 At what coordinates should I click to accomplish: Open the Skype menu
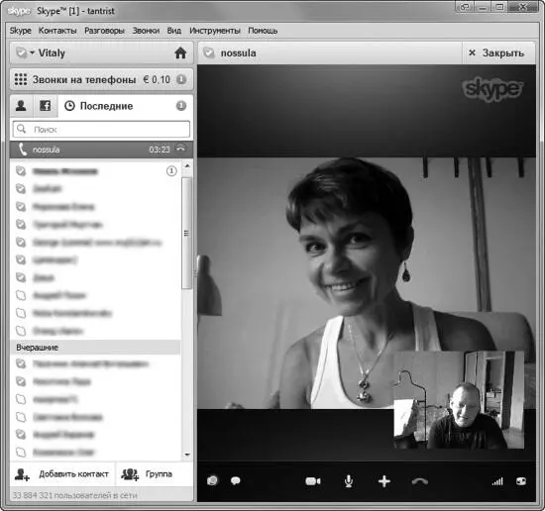point(20,31)
